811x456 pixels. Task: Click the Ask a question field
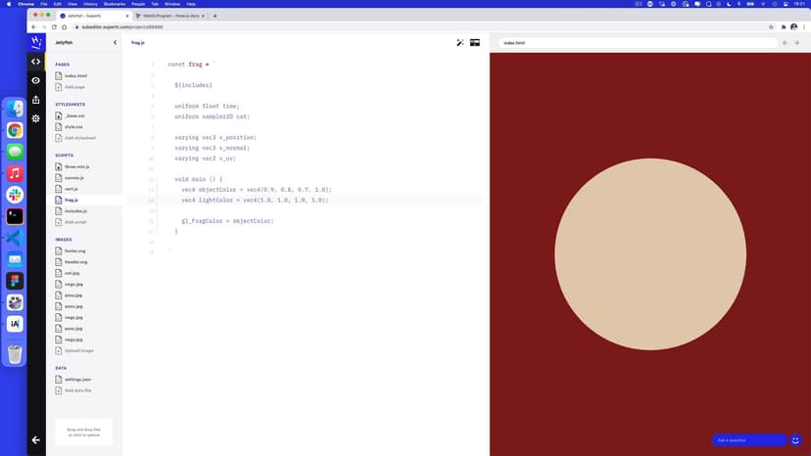748,440
